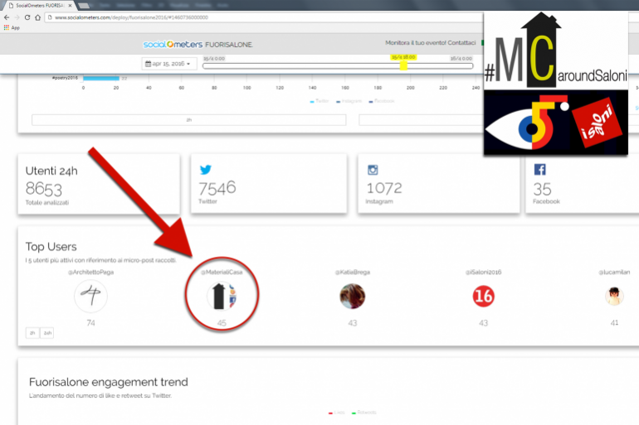
Task: Select the SocialOmeters FUORISALONE browser tab
Action: coord(40,5)
